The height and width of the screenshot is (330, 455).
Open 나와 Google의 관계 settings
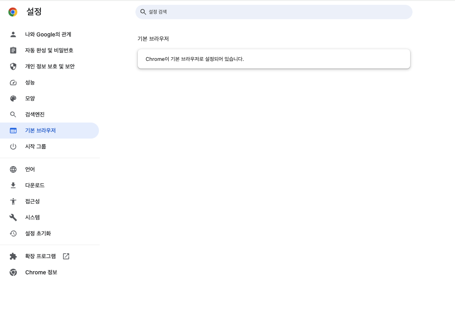click(x=49, y=34)
